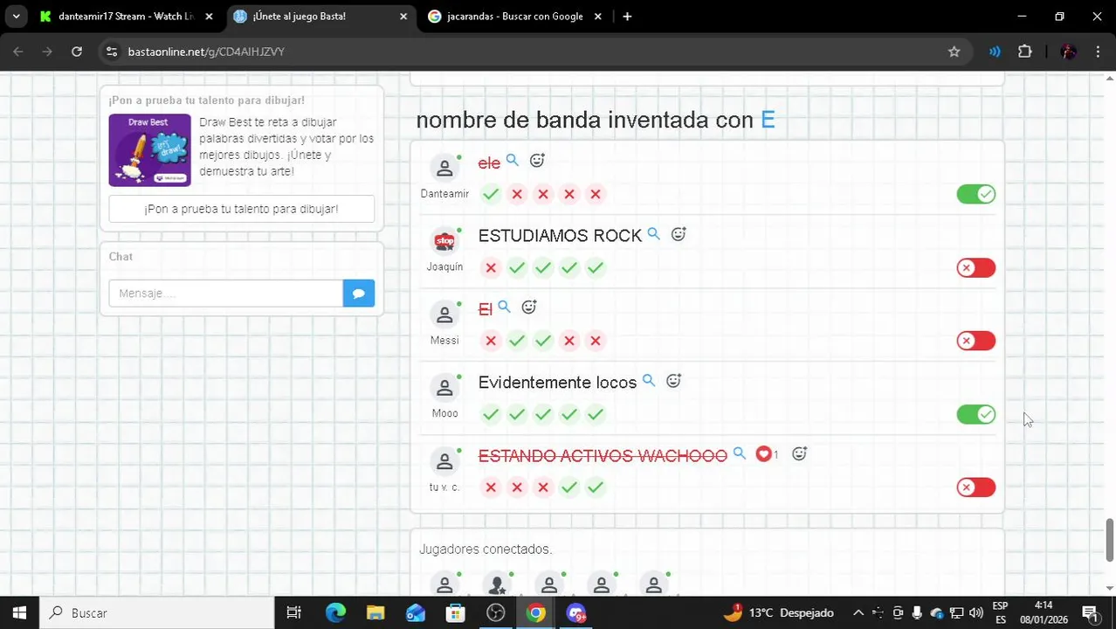Screen dimensions: 1116x629
Task: Search the answer 'ele' with magnifier icon
Action: [x=513, y=161]
